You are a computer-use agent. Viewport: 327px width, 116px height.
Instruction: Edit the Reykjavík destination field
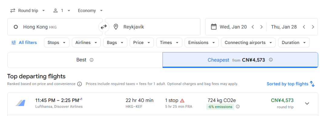(x=153, y=27)
